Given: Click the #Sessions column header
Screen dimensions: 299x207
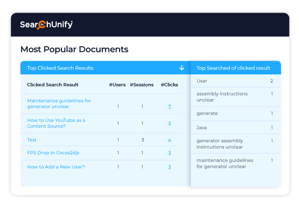Looking at the screenshot, I should point(142,85).
